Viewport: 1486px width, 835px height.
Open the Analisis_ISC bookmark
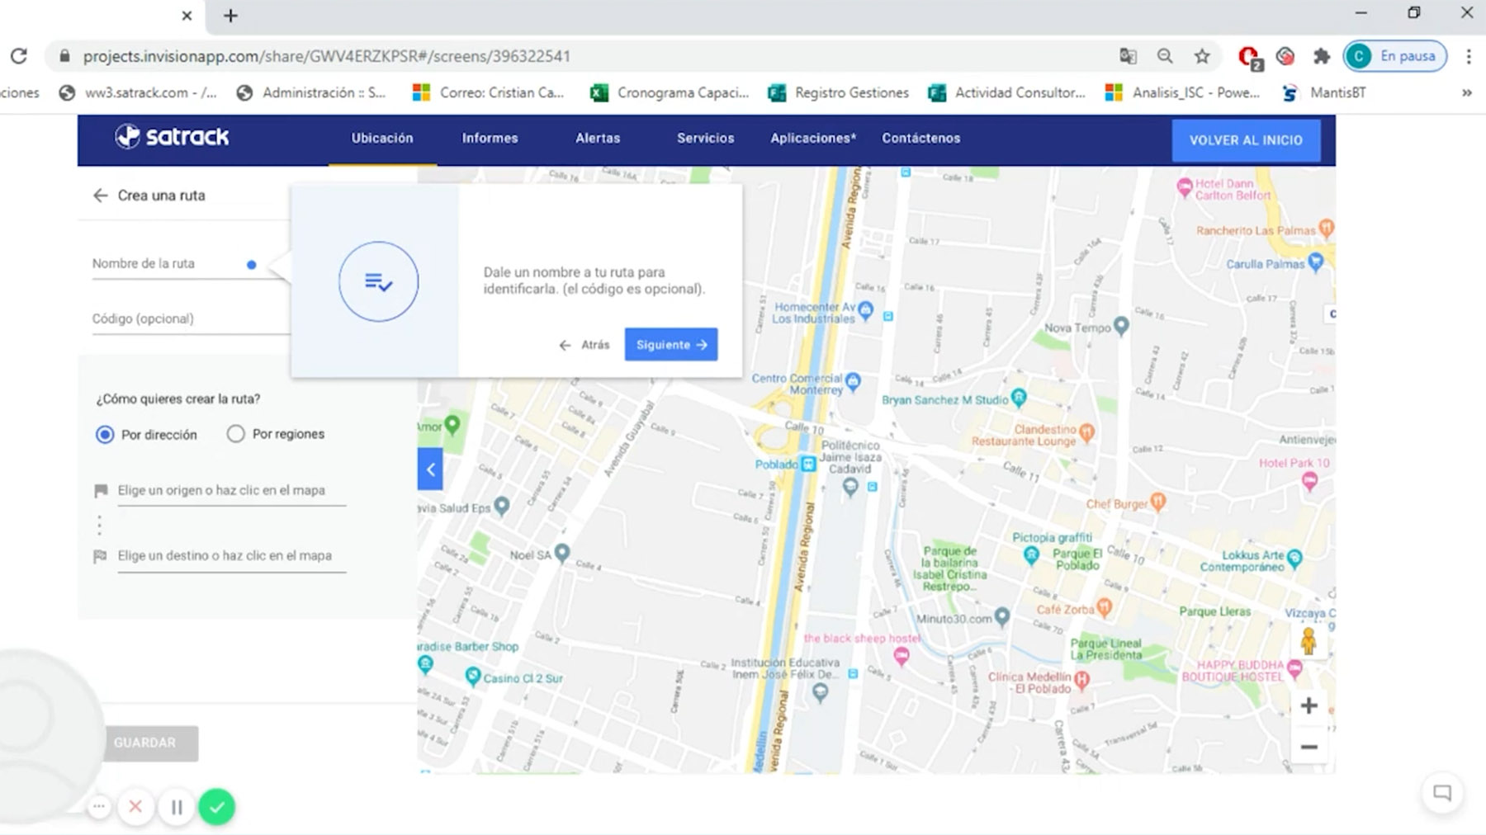click(x=1183, y=92)
